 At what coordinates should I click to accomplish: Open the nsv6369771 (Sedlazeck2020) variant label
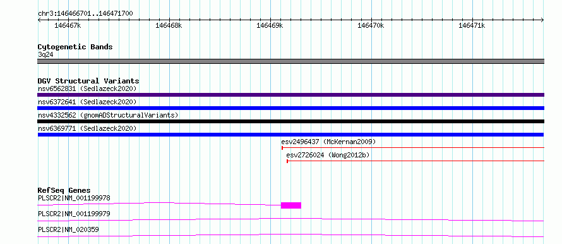click(87, 128)
